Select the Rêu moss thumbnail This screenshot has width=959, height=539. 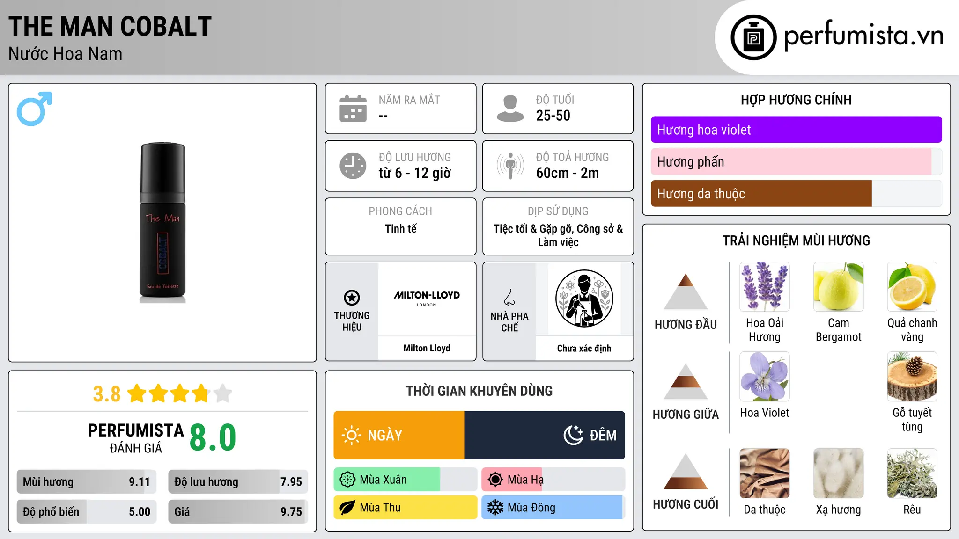click(912, 473)
